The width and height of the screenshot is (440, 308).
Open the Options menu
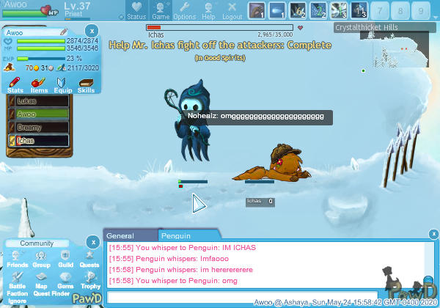click(x=184, y=11)
